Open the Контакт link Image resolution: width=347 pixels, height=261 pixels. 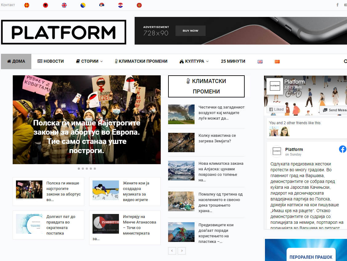tap(8, 5)
